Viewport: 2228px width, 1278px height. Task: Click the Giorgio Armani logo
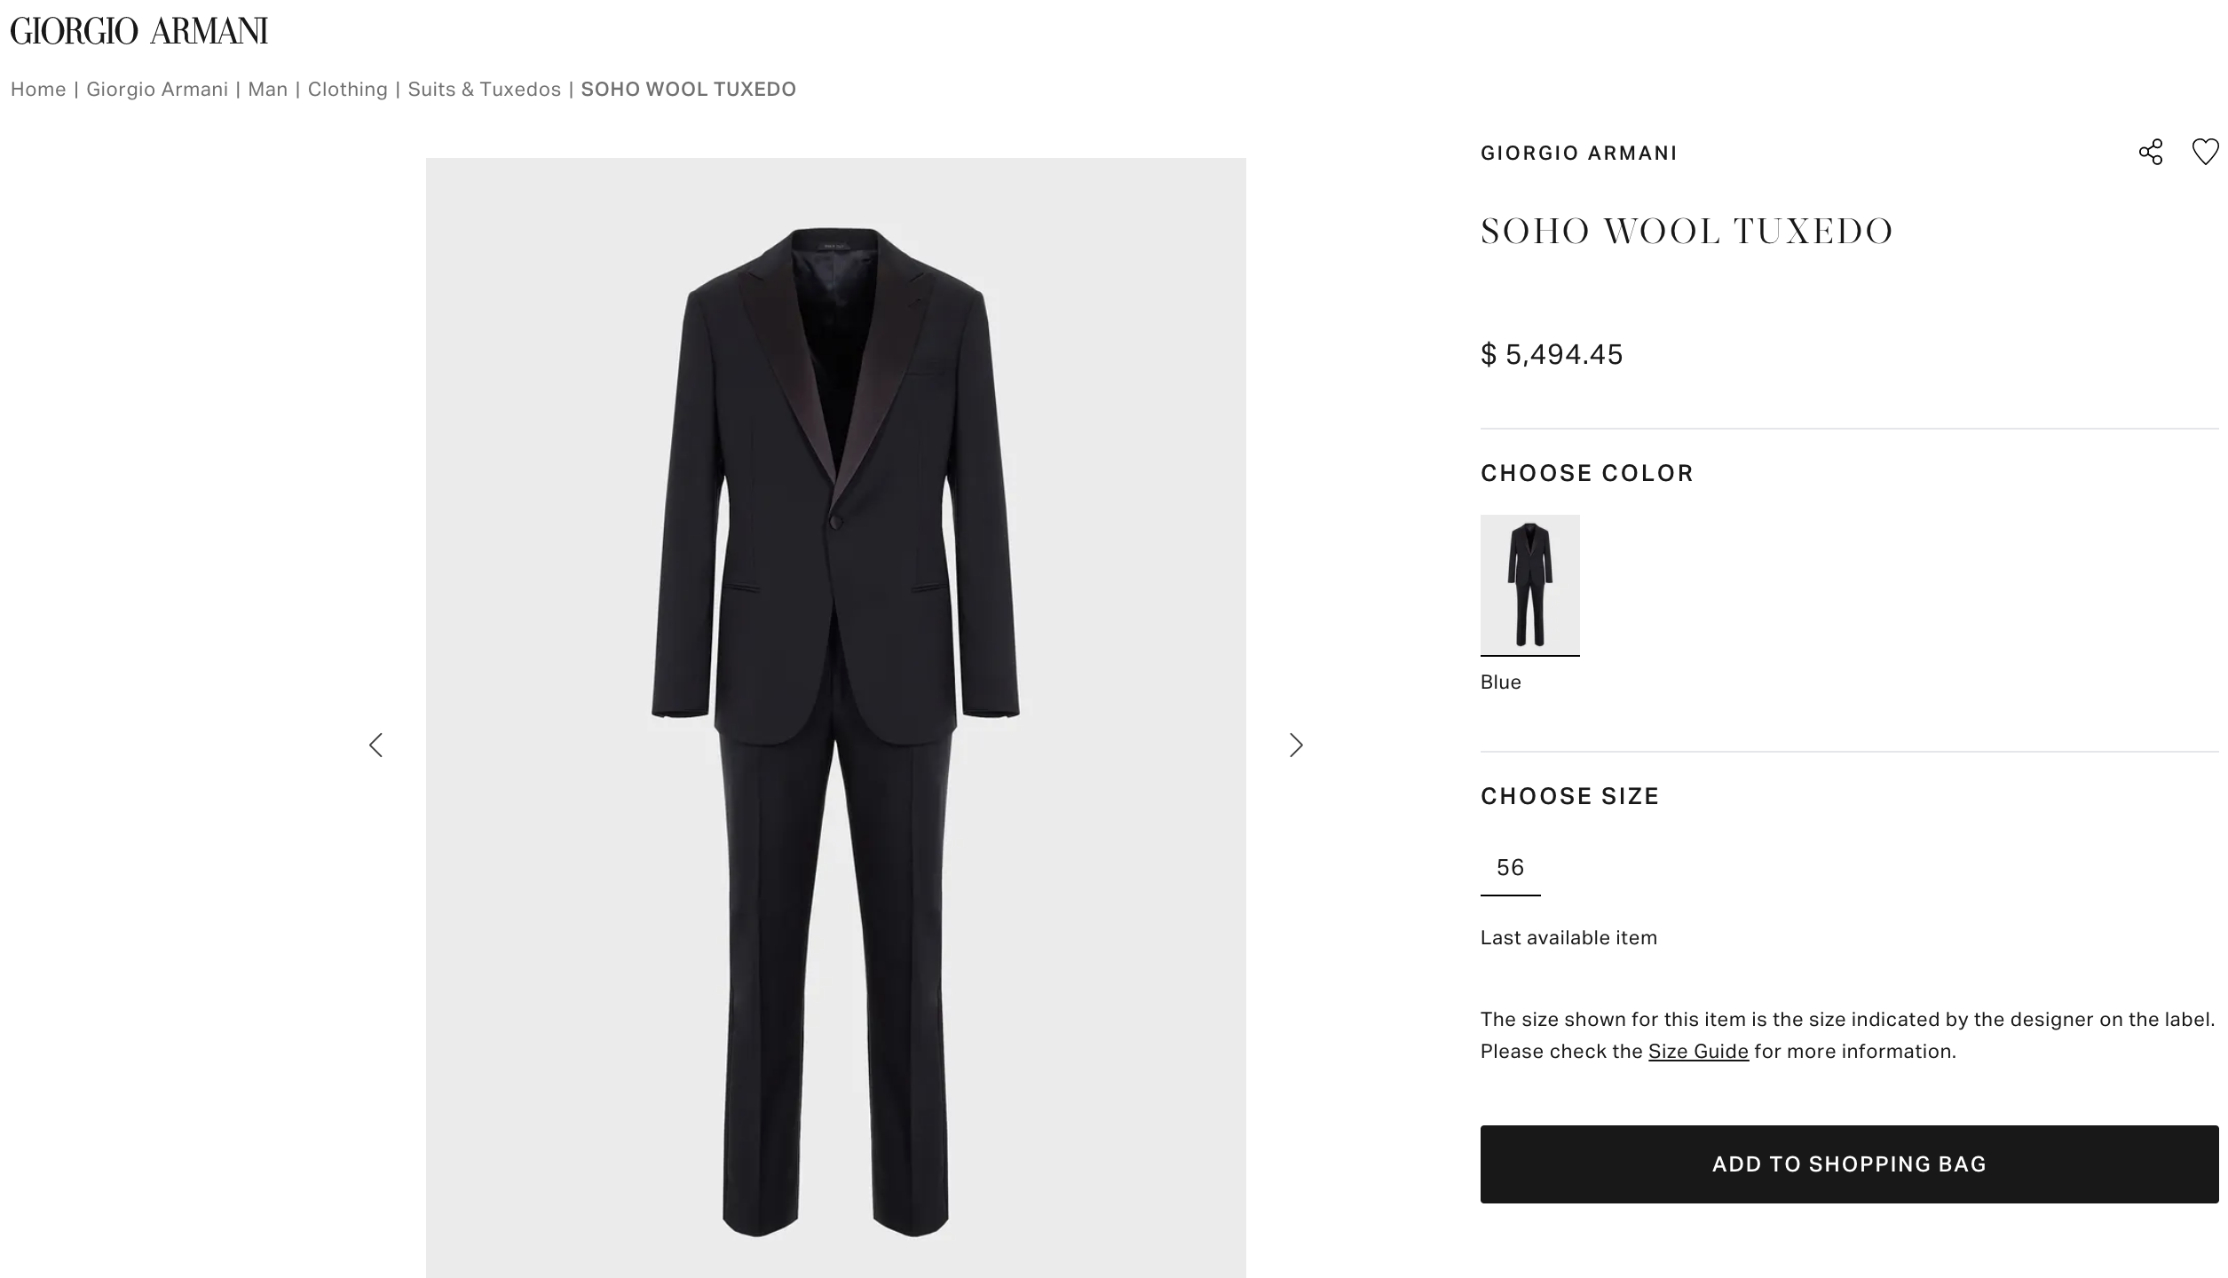click(x=138, y=31)
